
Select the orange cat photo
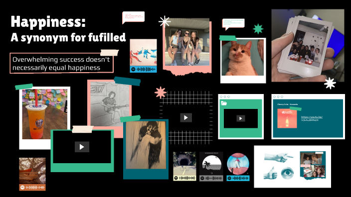[x=243, y=57]
